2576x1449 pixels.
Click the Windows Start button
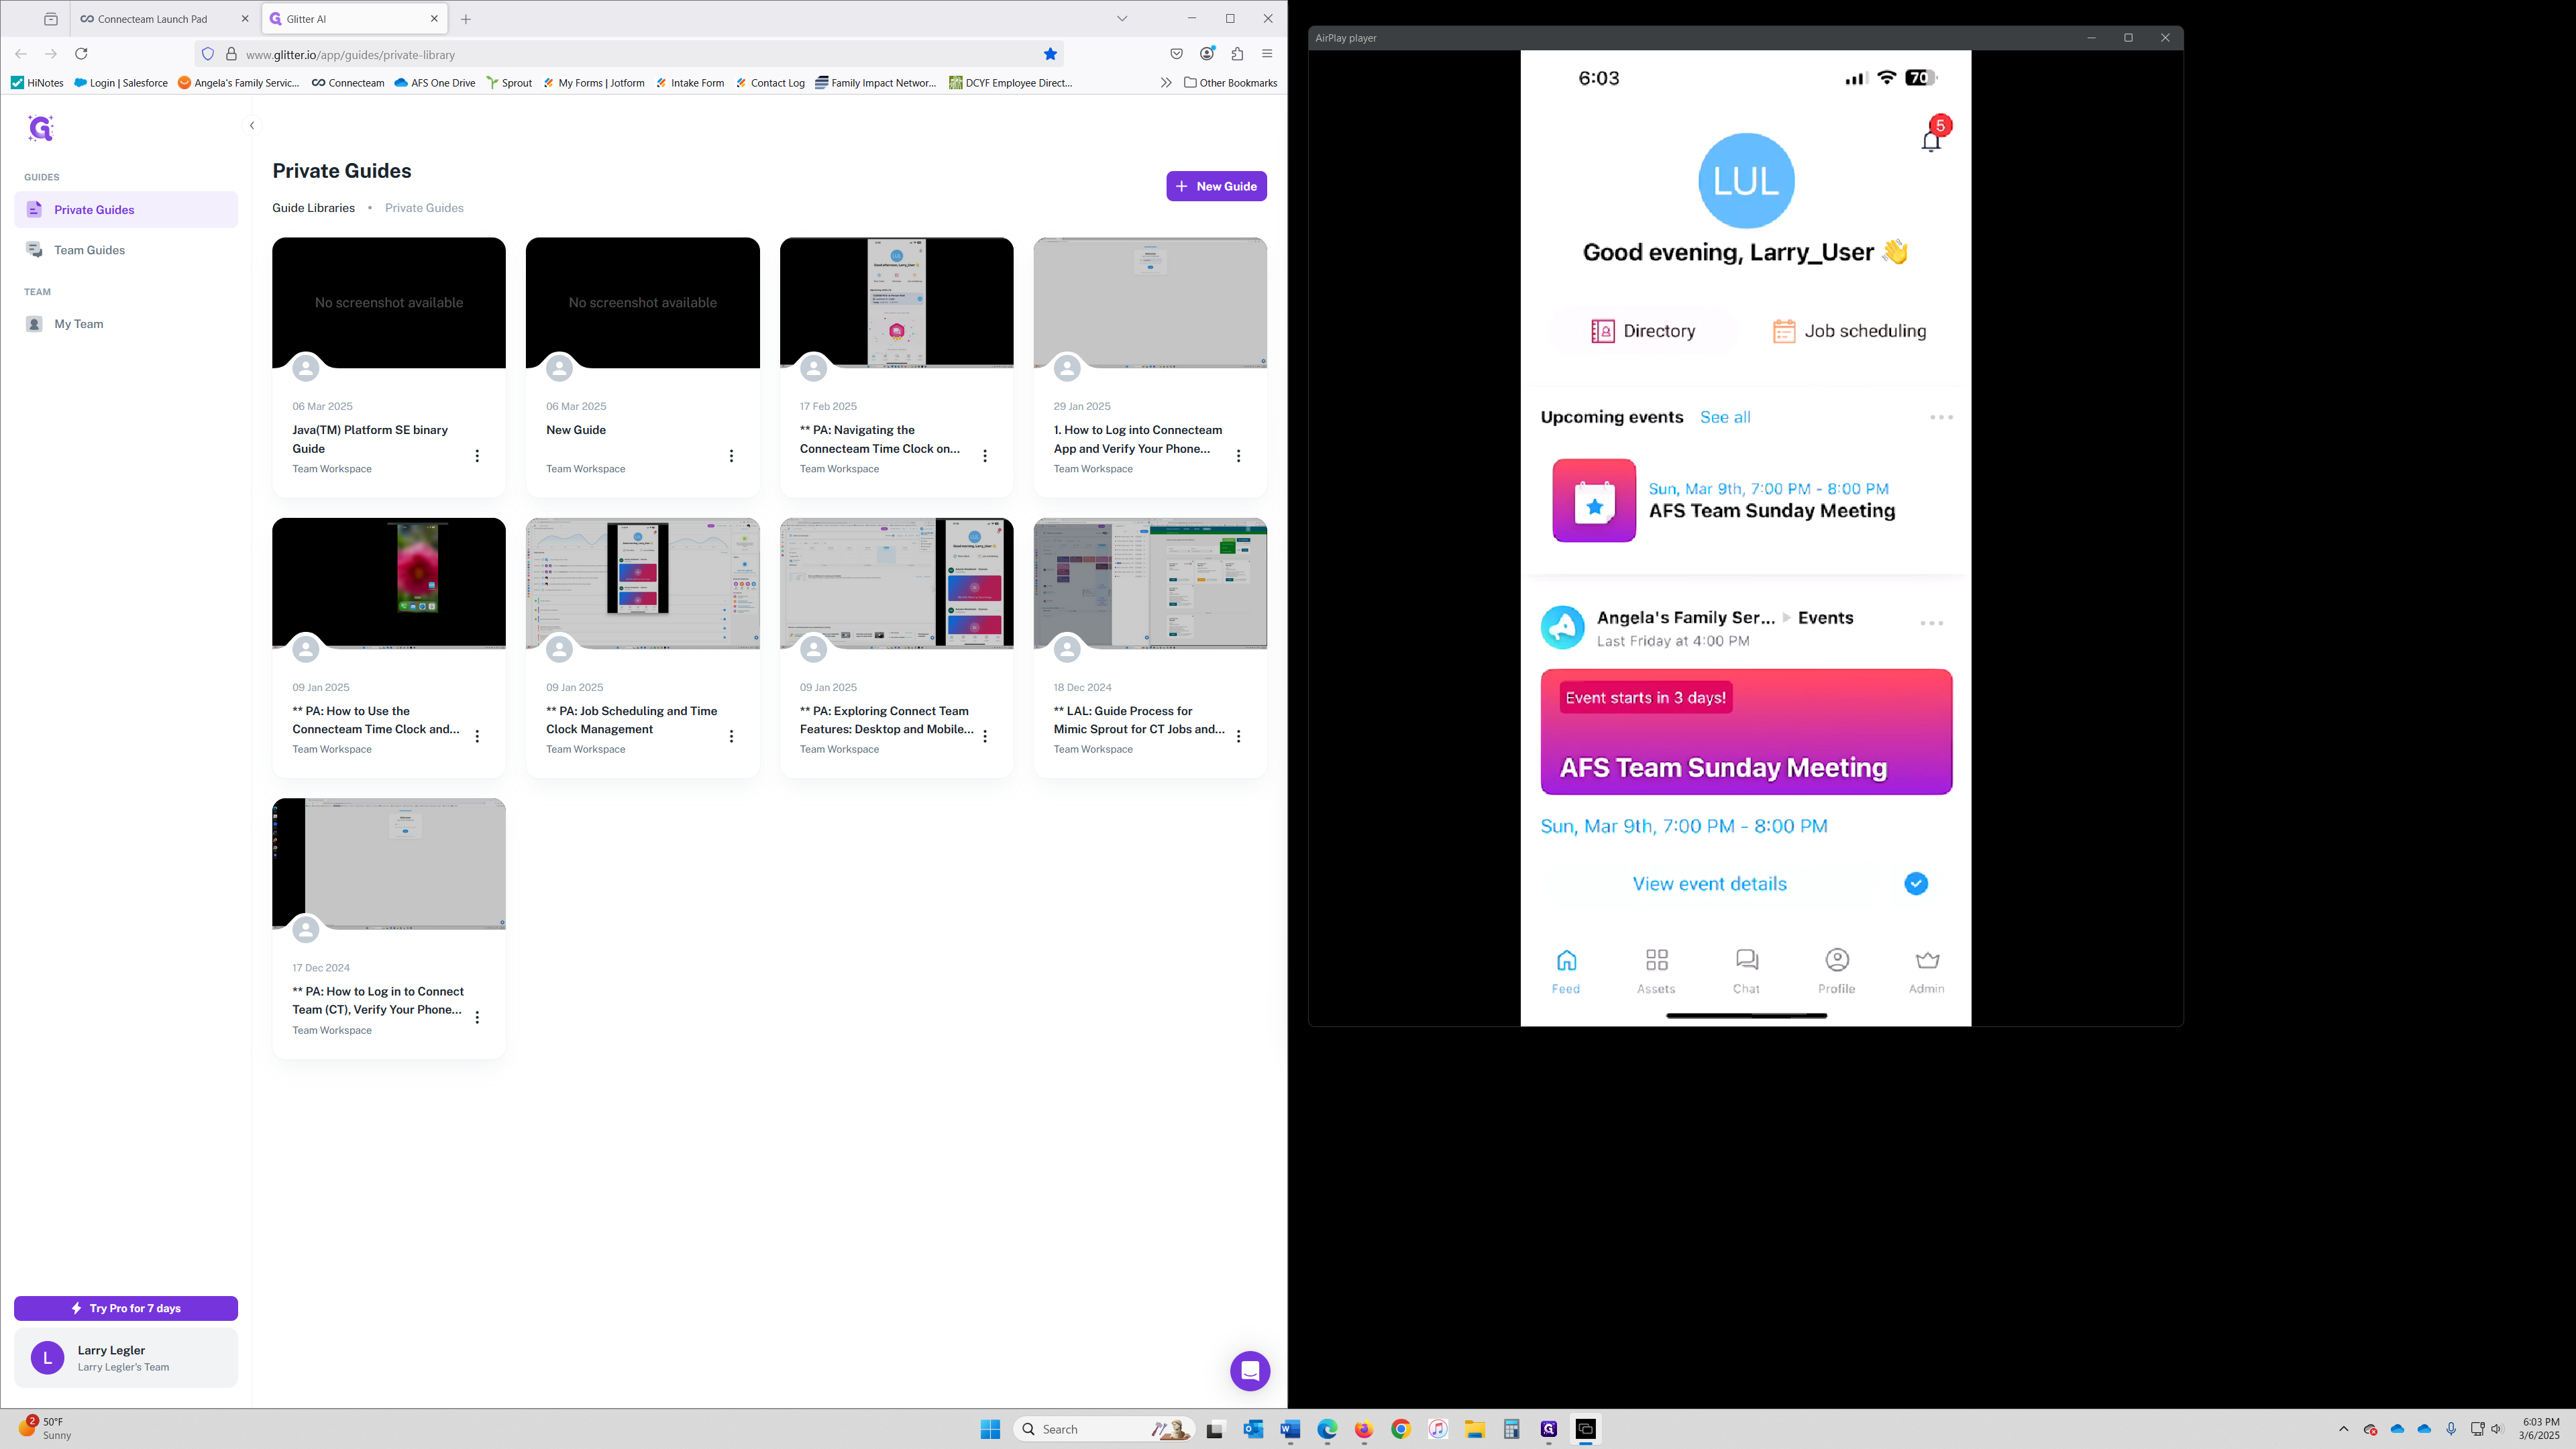point(990,1429)
